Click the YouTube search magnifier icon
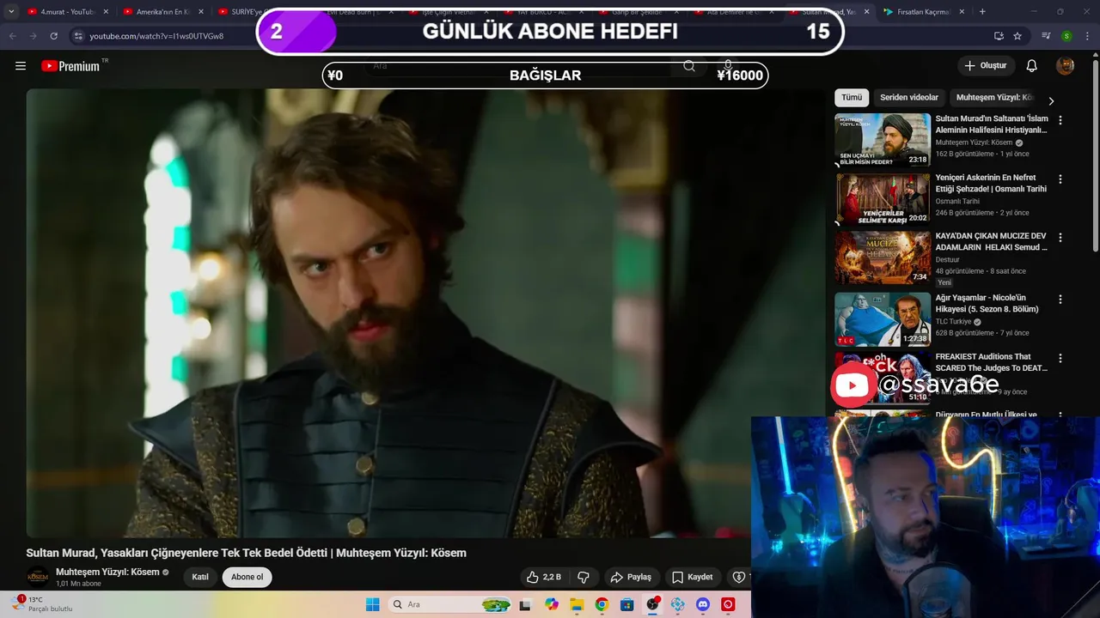This screenshot has height=618, width=1100. pos(689,66)
